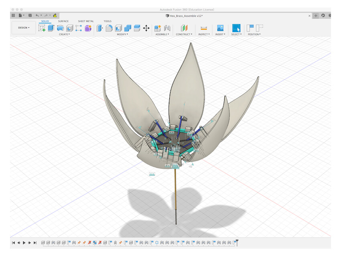
Task: Activate the Select tool
Action: (x=236, y=28)
